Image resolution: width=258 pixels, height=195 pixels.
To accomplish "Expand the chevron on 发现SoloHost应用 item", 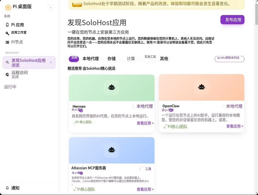I will tap(51, 62).
